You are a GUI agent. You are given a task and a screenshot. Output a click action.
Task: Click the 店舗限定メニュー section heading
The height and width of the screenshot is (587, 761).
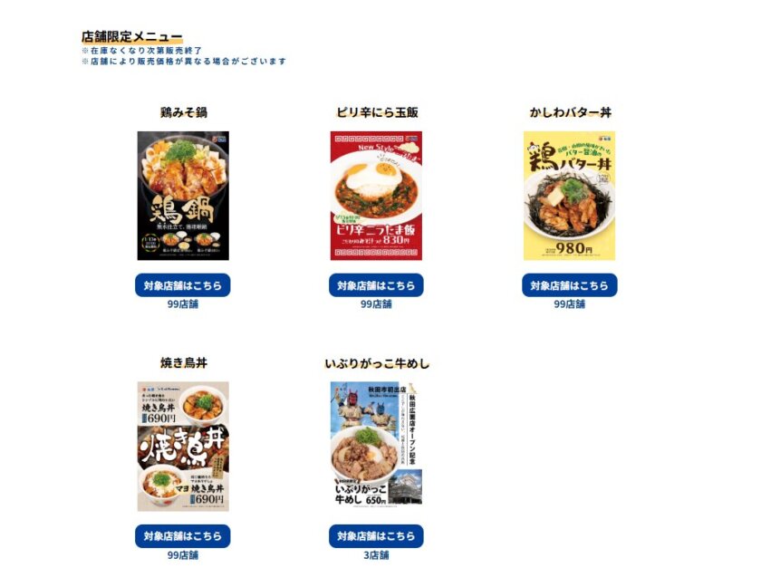(132, 37)
